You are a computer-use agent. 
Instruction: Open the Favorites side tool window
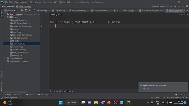click(2, 87)
